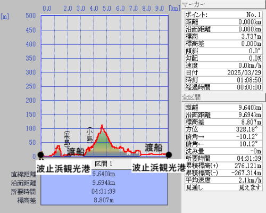Viewport: 266px width, 213px height.
Task: Click the 見通し 見えます row
Action: [x=223, y=187]
